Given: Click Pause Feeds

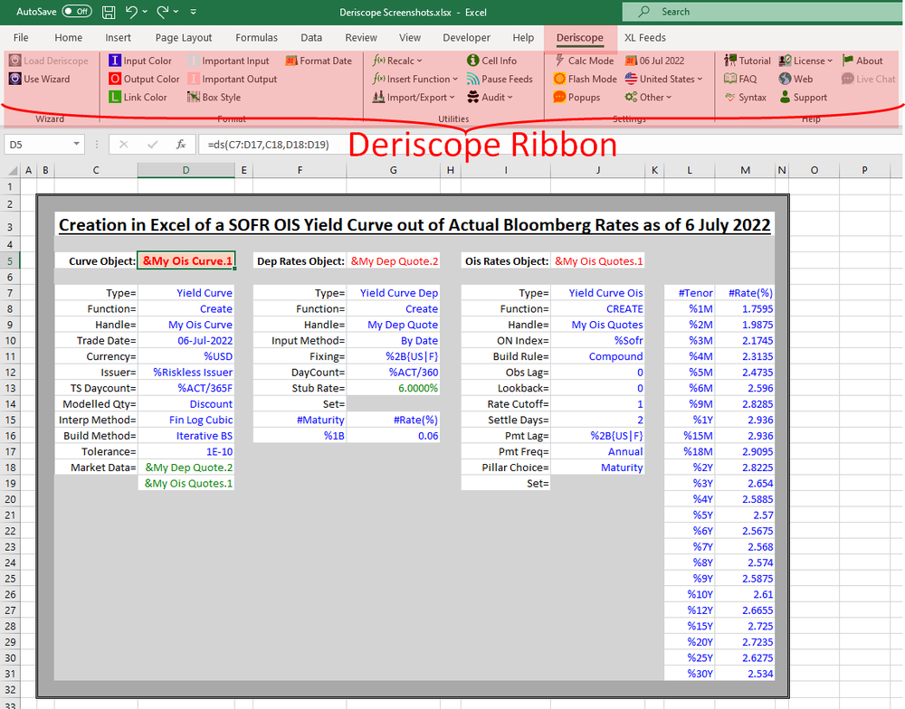Looking at the screenshot, I should (x=500, y=79).
